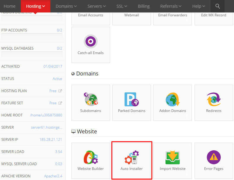Click the home root path value
This screenshot has width=234, height=180.
pyautogui.click(x=46, y=115)
